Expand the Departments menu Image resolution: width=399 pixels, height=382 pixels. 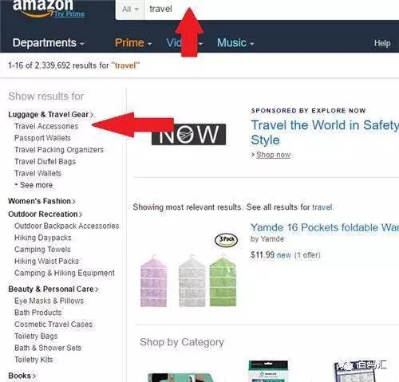pyautogui.click(x=48, y=43)
